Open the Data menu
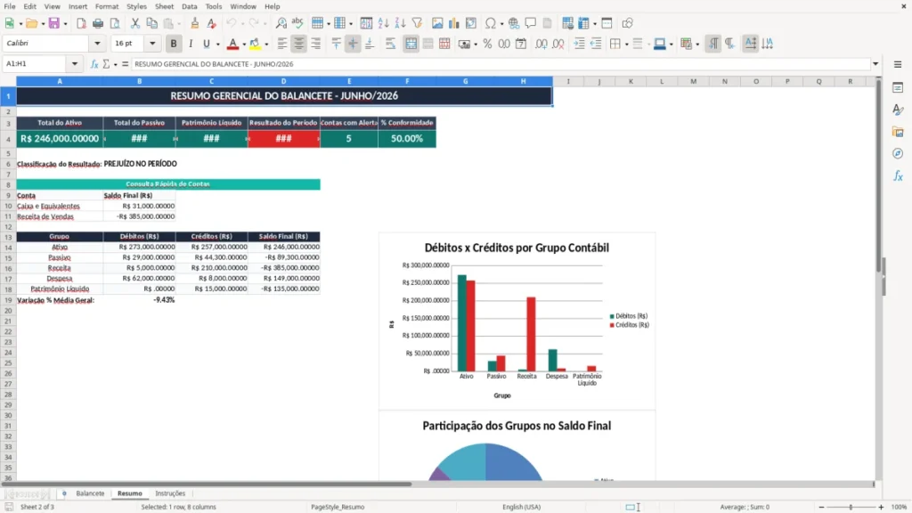 189,6
